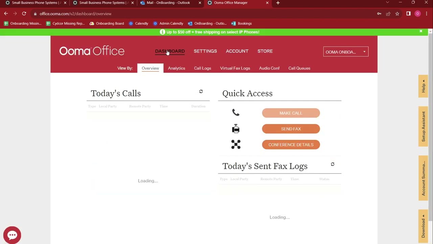Open the share page icon
The width and height of the screenshot is (433, 244).
coord(388,14)
